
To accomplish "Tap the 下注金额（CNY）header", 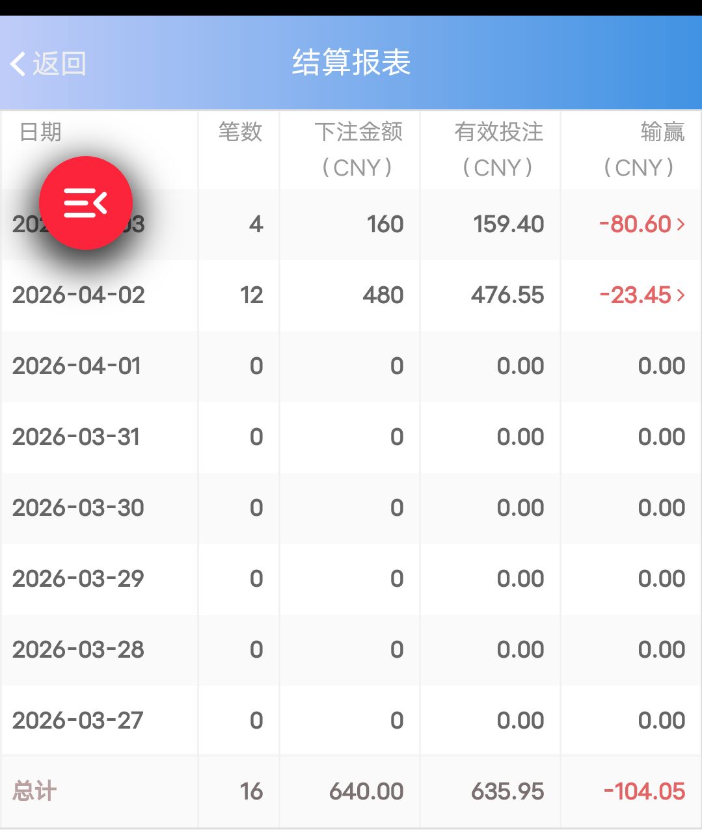I will tap(360, 150).
